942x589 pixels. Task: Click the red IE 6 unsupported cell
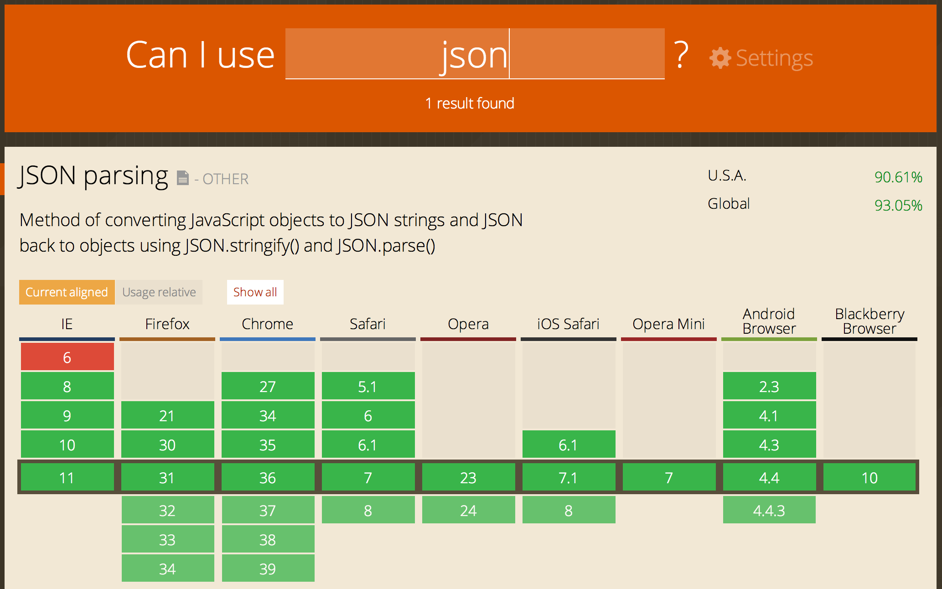click(67, 357)
